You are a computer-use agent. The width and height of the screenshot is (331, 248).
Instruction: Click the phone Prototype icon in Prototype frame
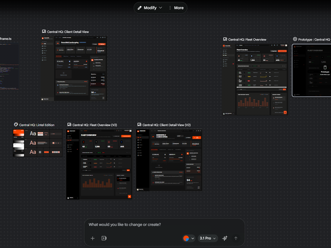[325, 67]
